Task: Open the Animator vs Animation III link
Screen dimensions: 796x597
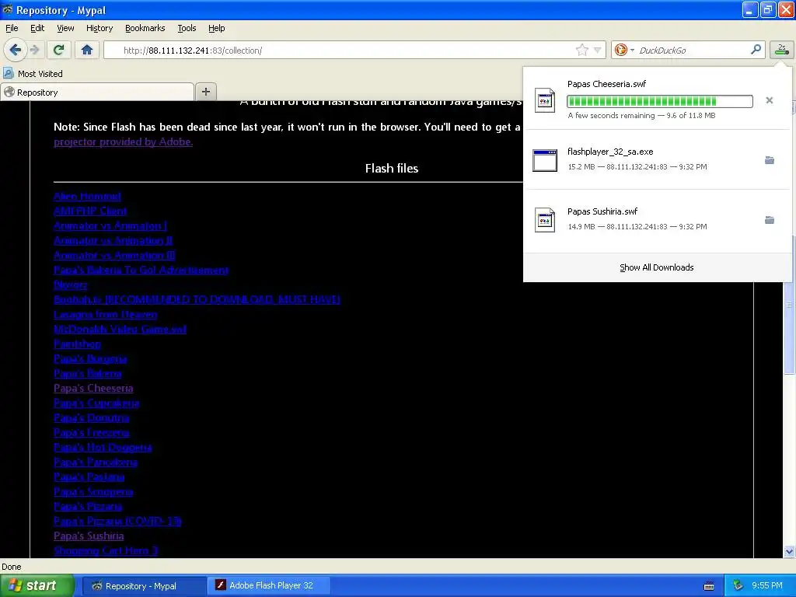Action: pyautogui.click(x=114, y=255)
